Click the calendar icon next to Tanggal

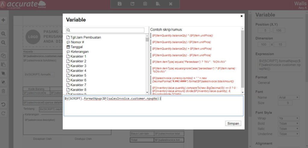[68, 47]
